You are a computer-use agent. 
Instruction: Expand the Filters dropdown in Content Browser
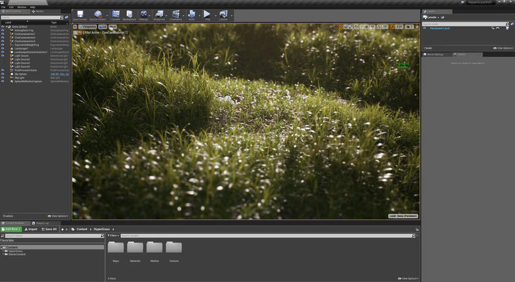pyautogui.click(x=114, y=236)
